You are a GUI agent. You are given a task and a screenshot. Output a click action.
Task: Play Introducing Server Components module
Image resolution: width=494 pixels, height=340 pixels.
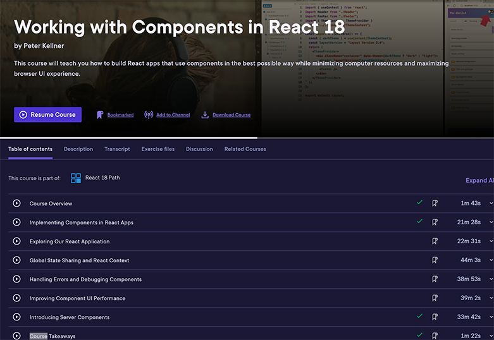[16, 317]
